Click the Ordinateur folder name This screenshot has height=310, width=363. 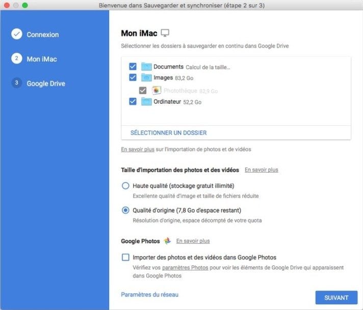point(167,102)
